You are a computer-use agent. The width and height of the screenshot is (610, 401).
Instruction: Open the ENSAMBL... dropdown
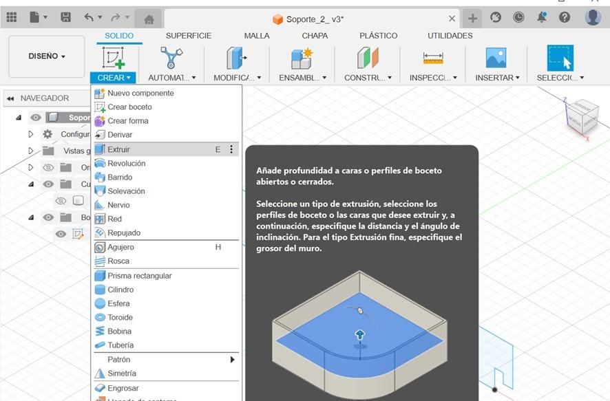point(302,78)
